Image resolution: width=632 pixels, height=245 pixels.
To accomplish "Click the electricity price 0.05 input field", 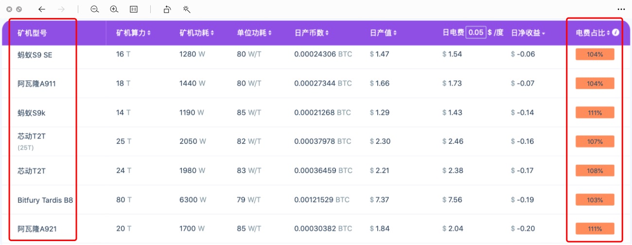I will tap(476, 33).
